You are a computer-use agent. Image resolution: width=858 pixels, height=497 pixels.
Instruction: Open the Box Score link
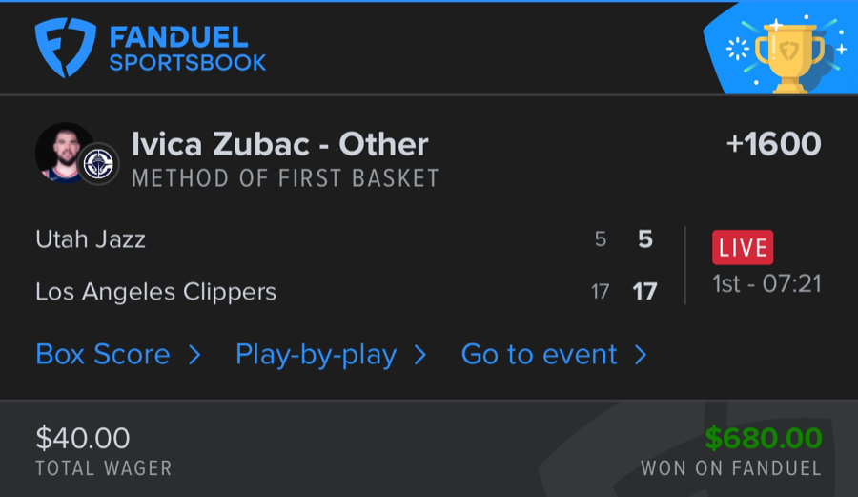103,355
